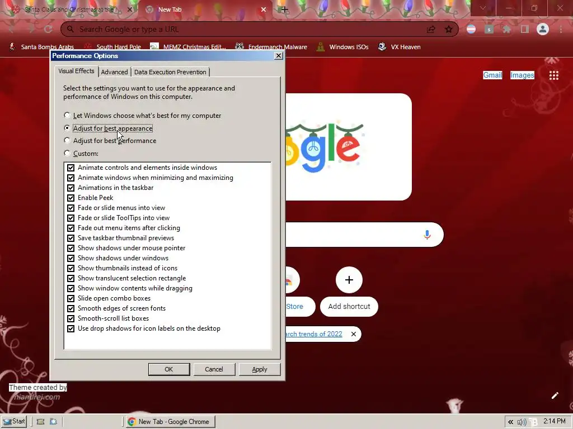Bookmark this tab with star icon
This screenshot has height=429, width=573.
pos(449,30)
